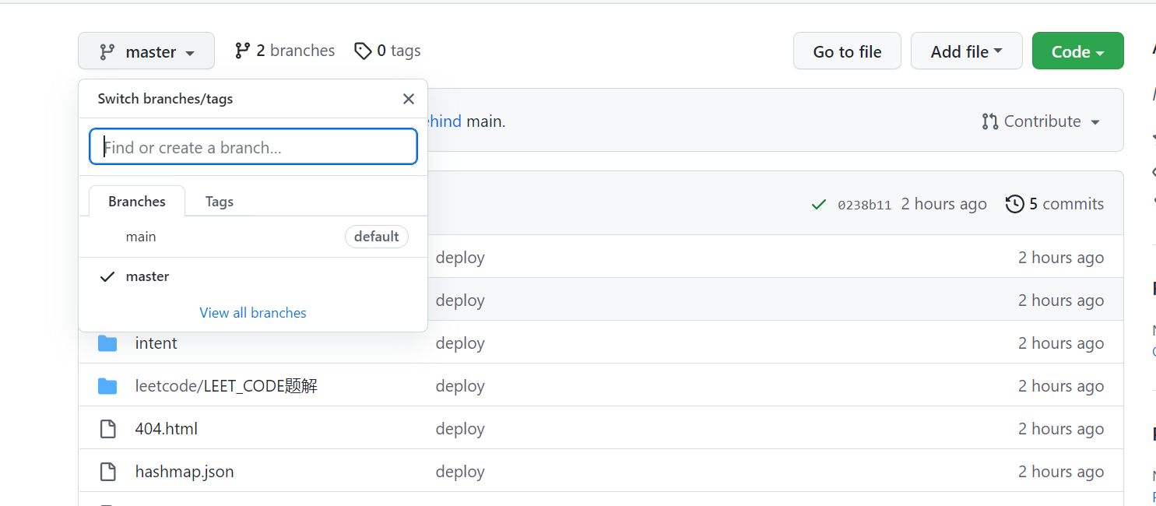
Task: Select the Branches tab
Action: [137, 202]
